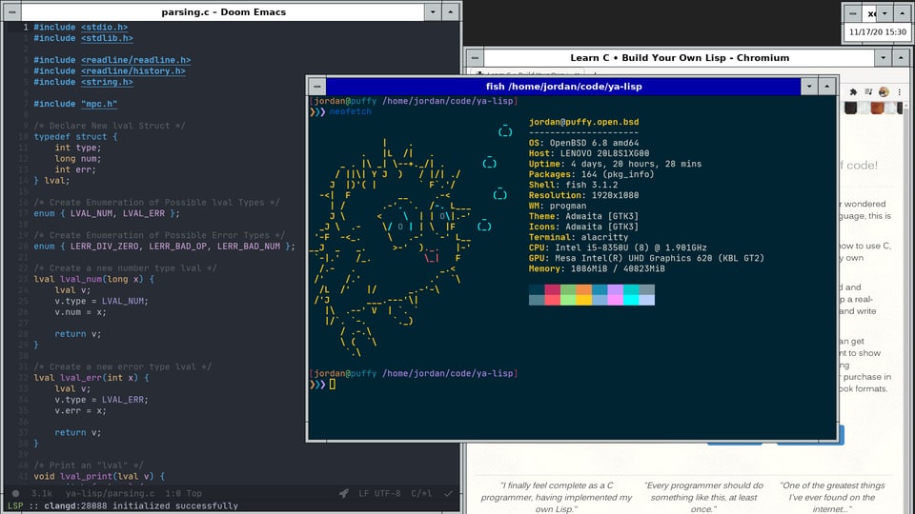915x514 pixels.
Task: Open the Chromium Extensions puzzle icon
Action: tap(853, 92)
